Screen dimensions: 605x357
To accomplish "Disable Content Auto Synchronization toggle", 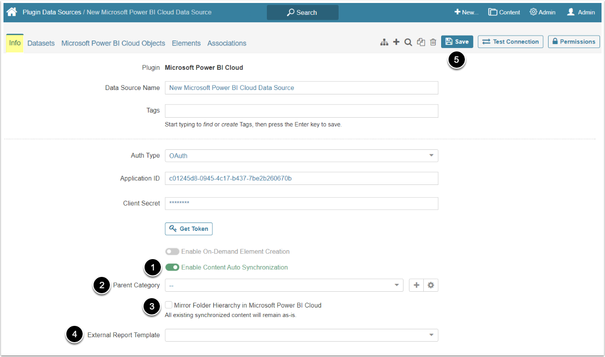I will coord(172,268).
